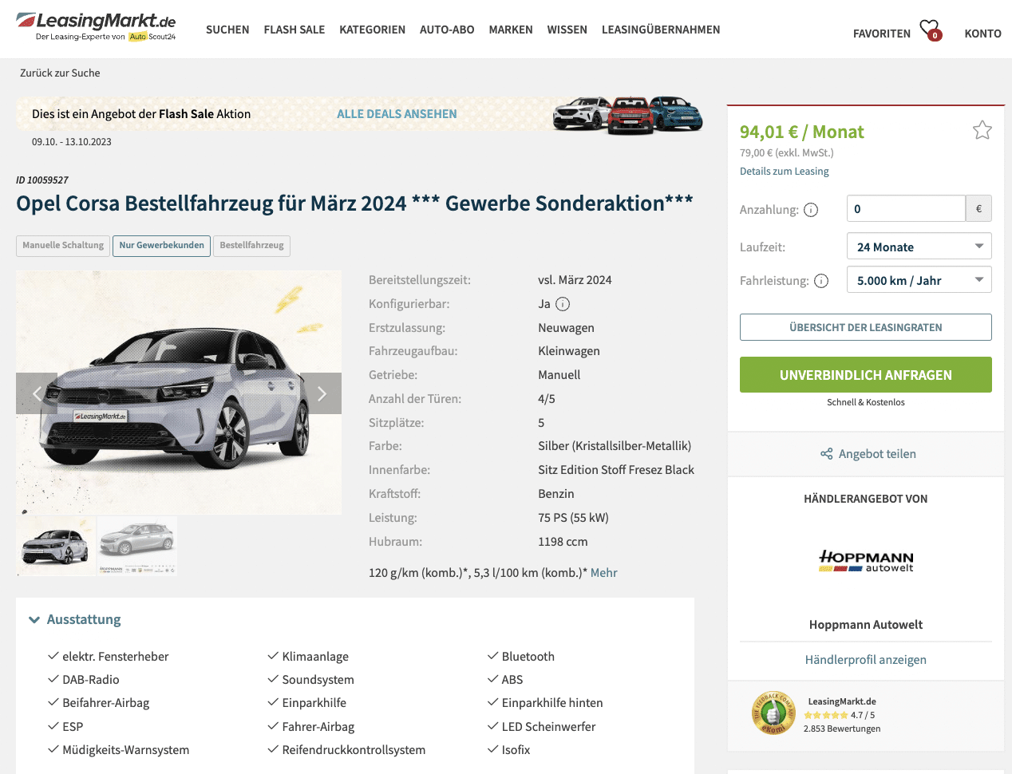Open LEASINGÜBERNAHMEN menu item
Screen dimensions: 1012x774
coord(661,30)
